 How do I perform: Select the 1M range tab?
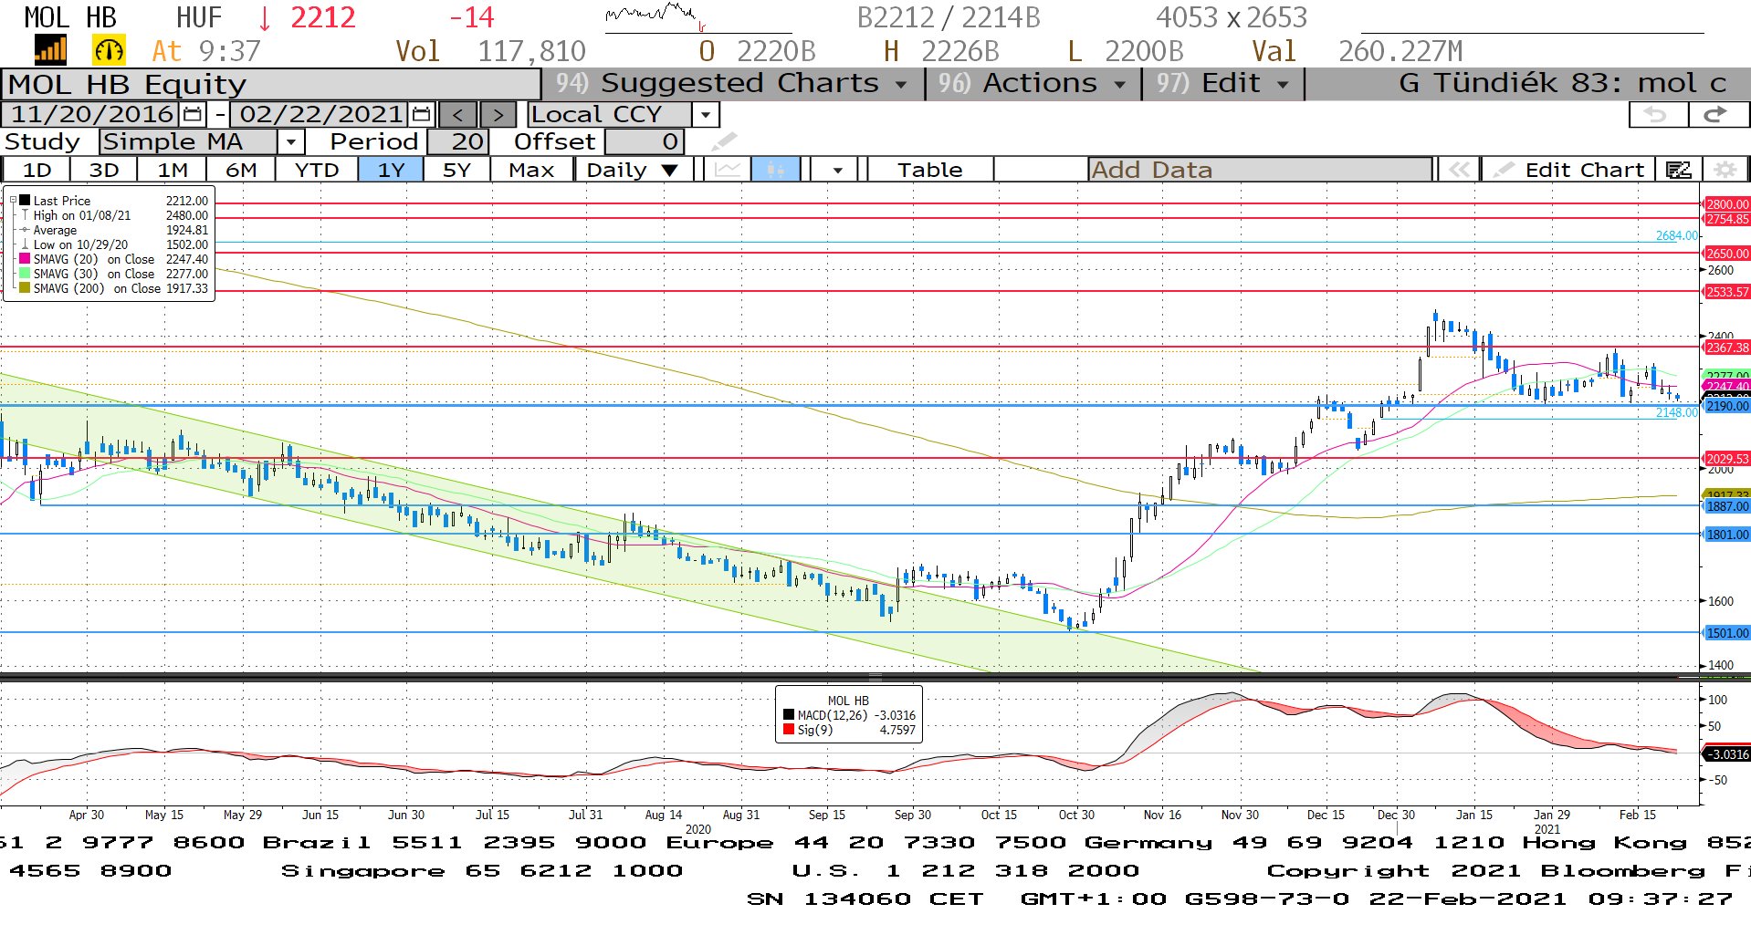[x=172, y=170]
